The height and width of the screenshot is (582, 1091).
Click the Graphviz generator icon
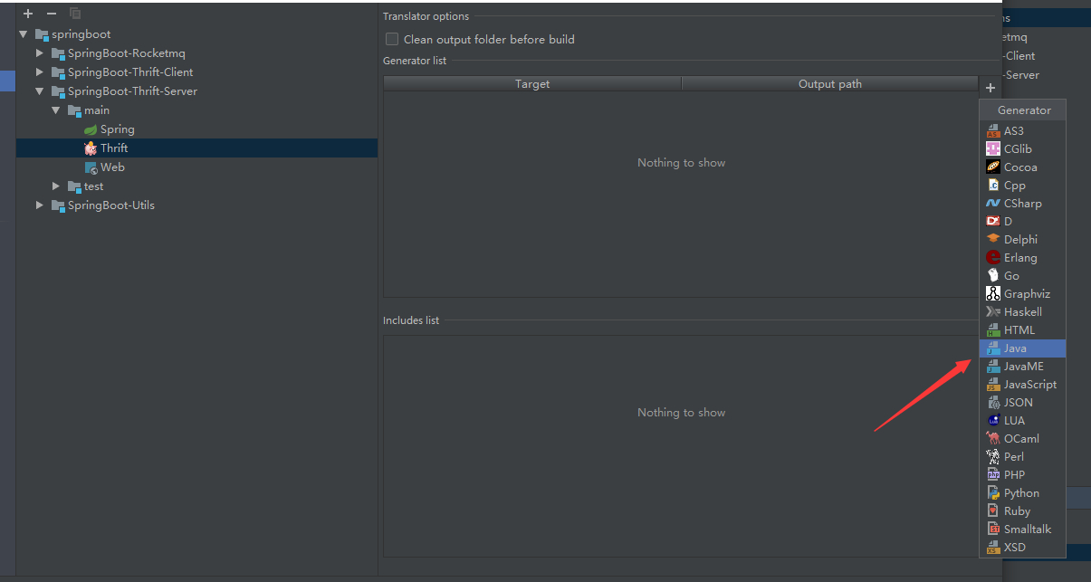tap(993, 293)
